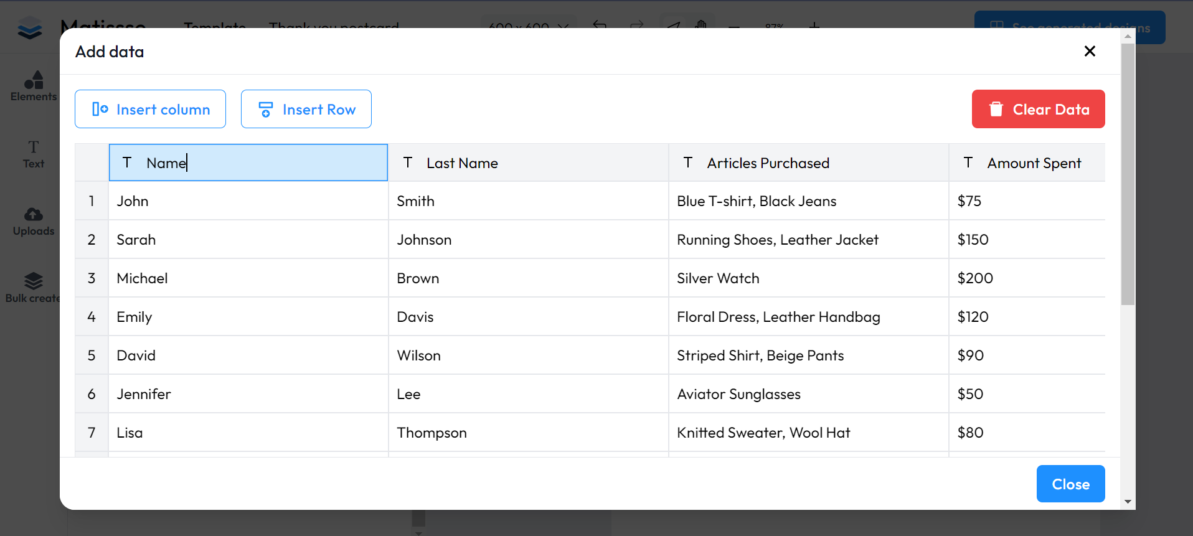Click the cell containing Thompson
Viewport: 1193px width, 536px height.
pyautogui.click(x=529, y=433)
